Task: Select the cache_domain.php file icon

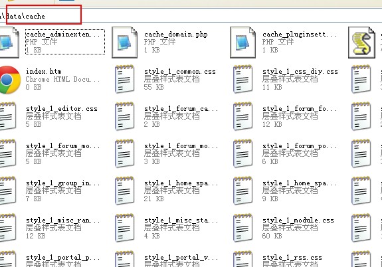Action: (x=124, y=43)
